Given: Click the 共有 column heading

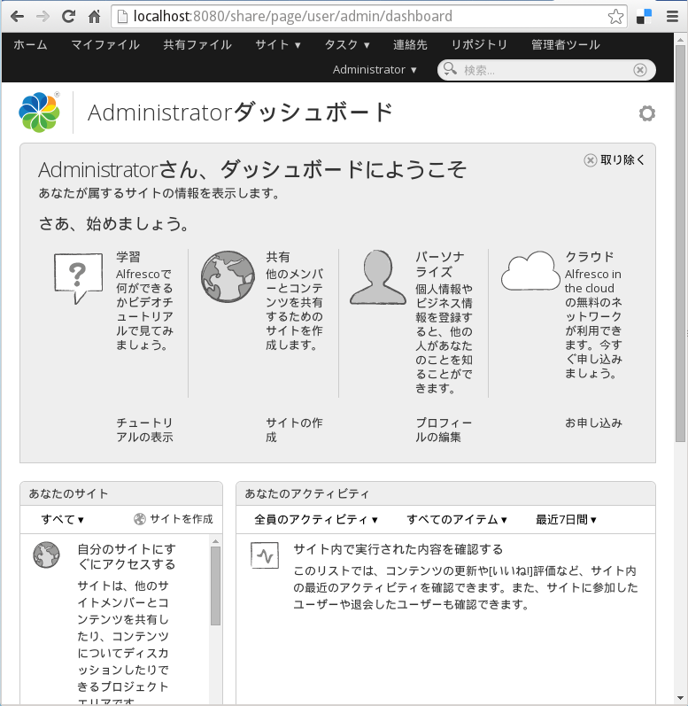Looking at the screenshot, I should click(278, 257).
